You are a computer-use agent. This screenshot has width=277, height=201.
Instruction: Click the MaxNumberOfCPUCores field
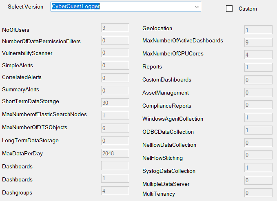coord(258,55)
